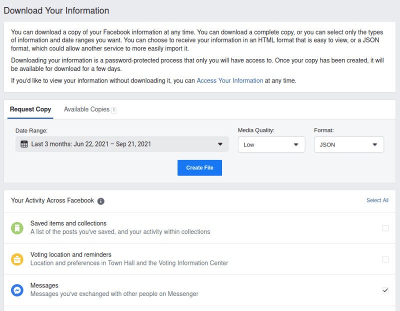Viewport: 400px width, 311px height.
Task: Click the blue Messenger icon
Action: pyautogui.click(x=17, y=290)
